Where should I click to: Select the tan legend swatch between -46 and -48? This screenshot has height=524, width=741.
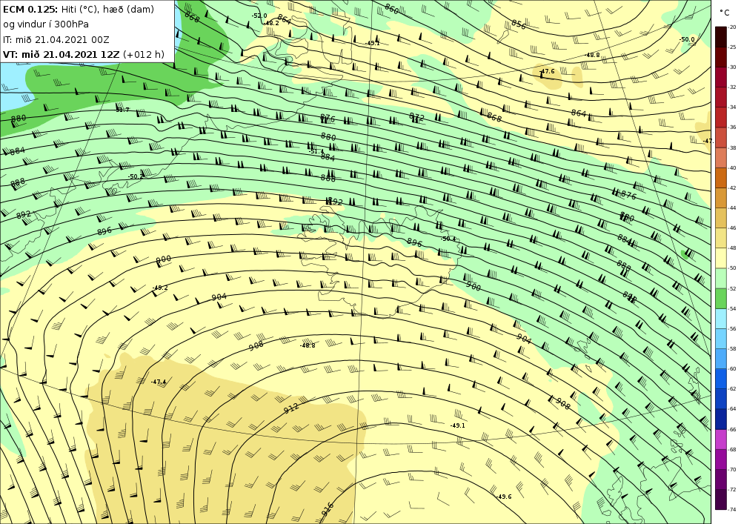[x=721, y=238]
